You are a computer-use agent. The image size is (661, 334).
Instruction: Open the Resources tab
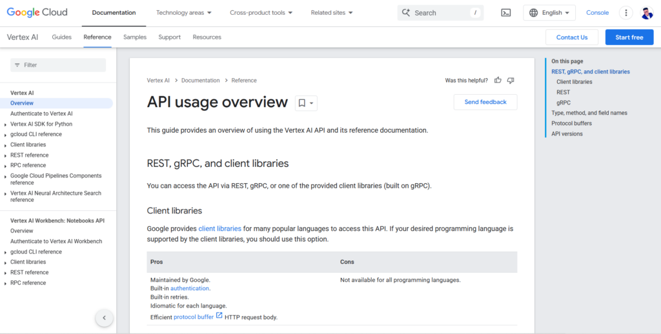tap(207, 37)
